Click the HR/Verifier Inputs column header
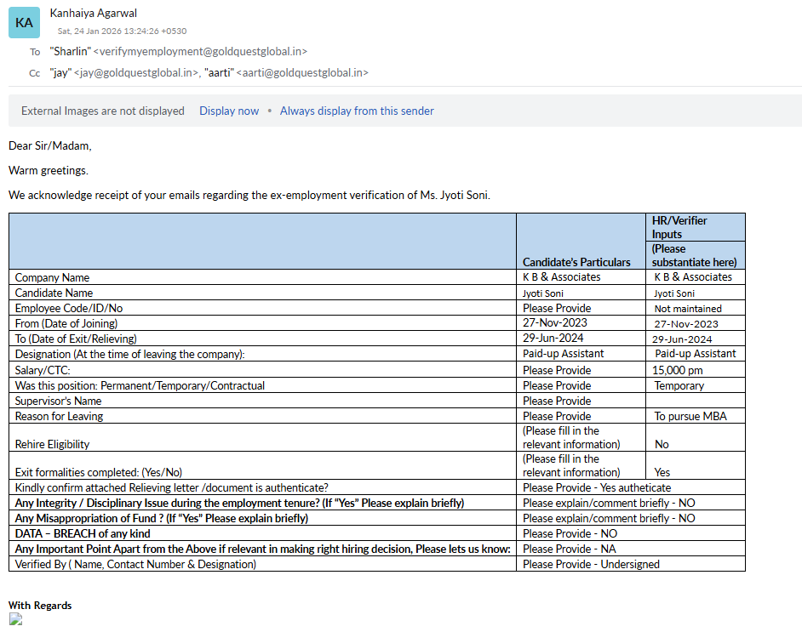 [679, 227]
